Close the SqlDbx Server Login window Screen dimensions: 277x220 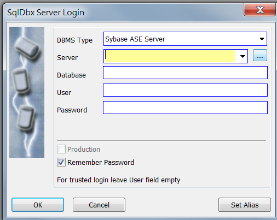click(260, 10)
